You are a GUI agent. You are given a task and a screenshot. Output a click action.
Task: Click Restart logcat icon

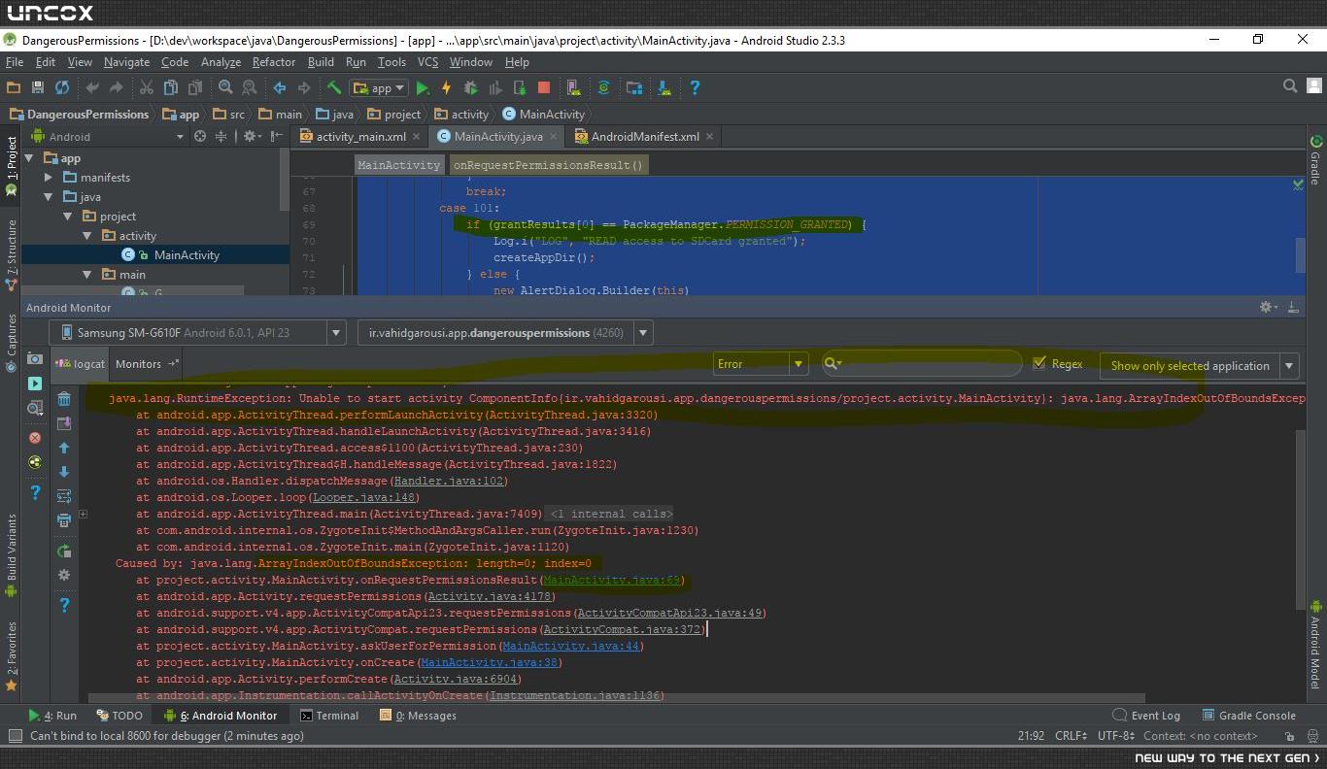coord(64,551)
